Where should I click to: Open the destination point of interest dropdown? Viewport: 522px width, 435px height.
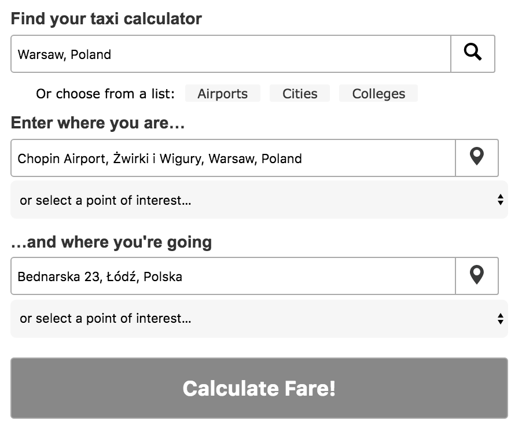259,319
